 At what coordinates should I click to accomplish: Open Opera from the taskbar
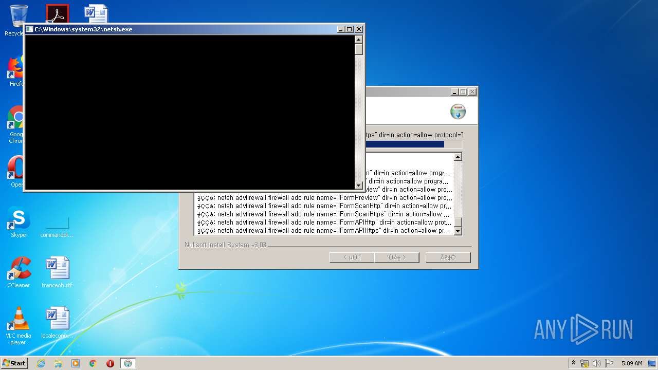pyautogui.click(x=110, y=363)
